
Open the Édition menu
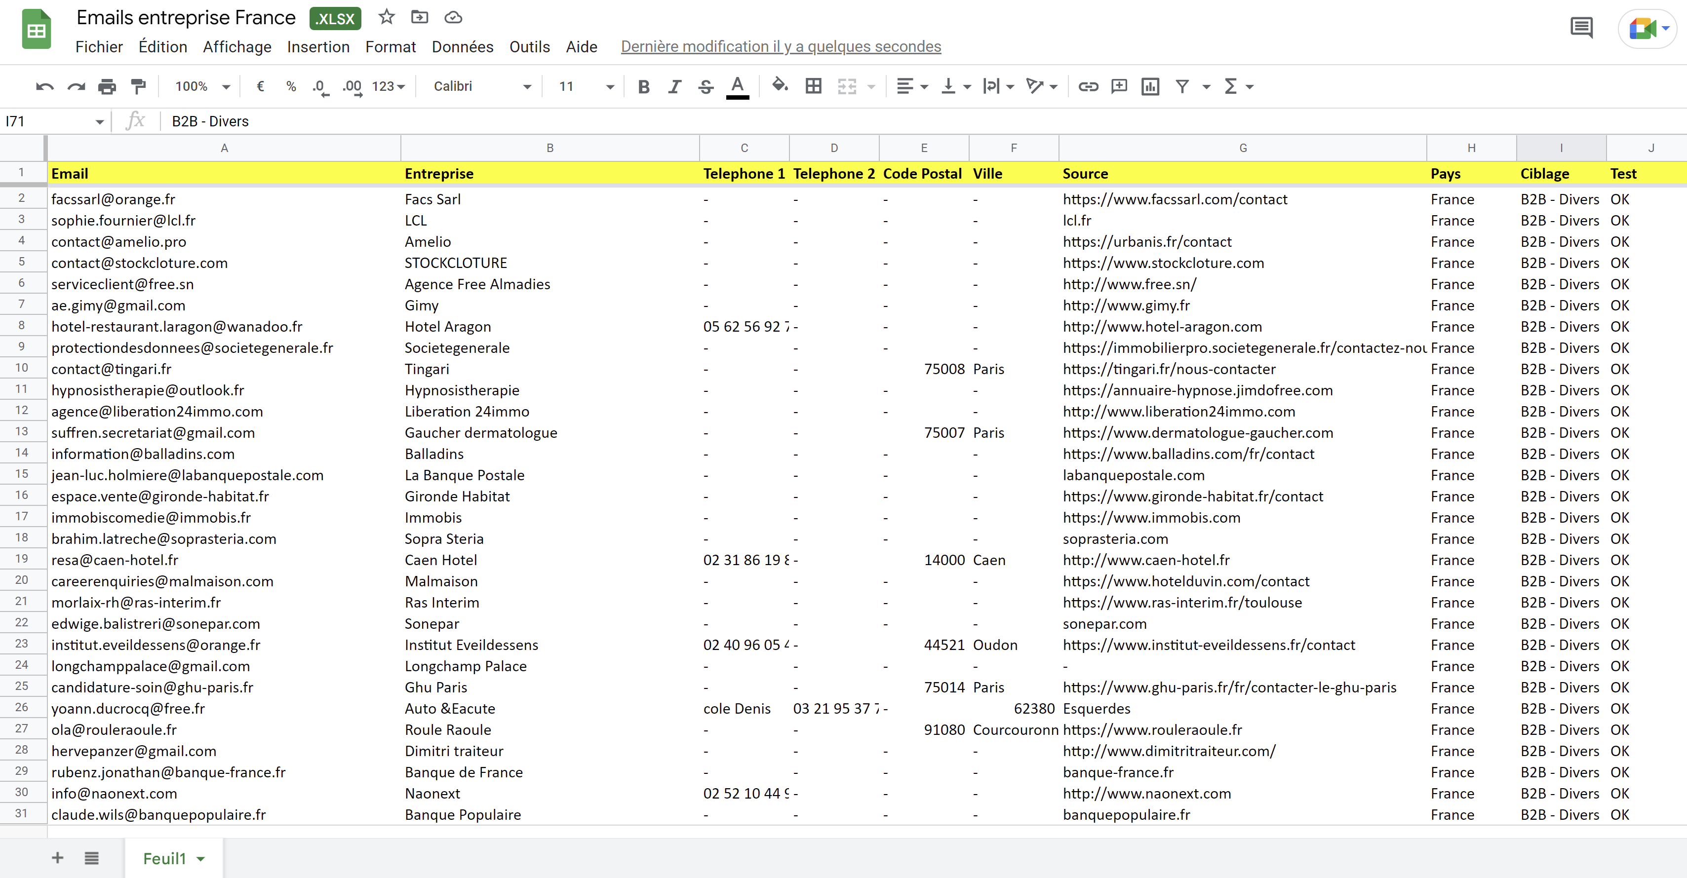click(162, 46)
